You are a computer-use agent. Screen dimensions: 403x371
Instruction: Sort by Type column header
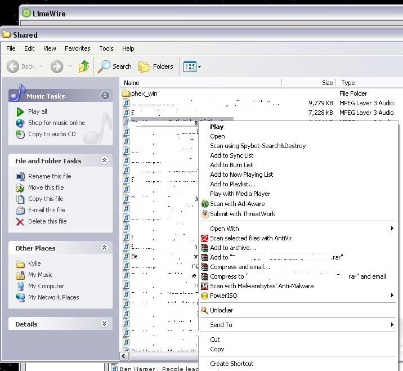(369, 83)
